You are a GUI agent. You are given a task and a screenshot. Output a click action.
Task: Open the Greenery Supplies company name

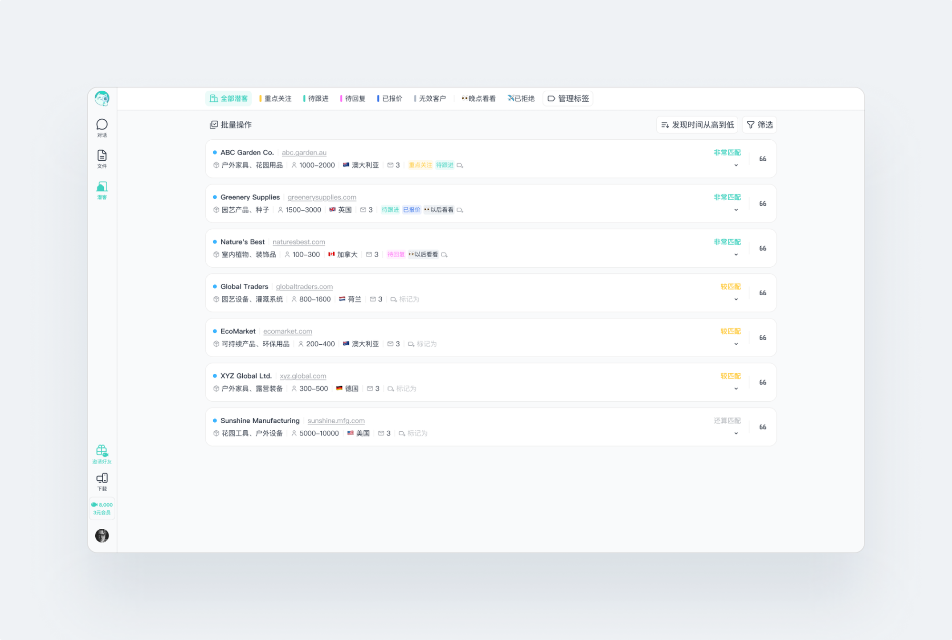pos(250,197)
